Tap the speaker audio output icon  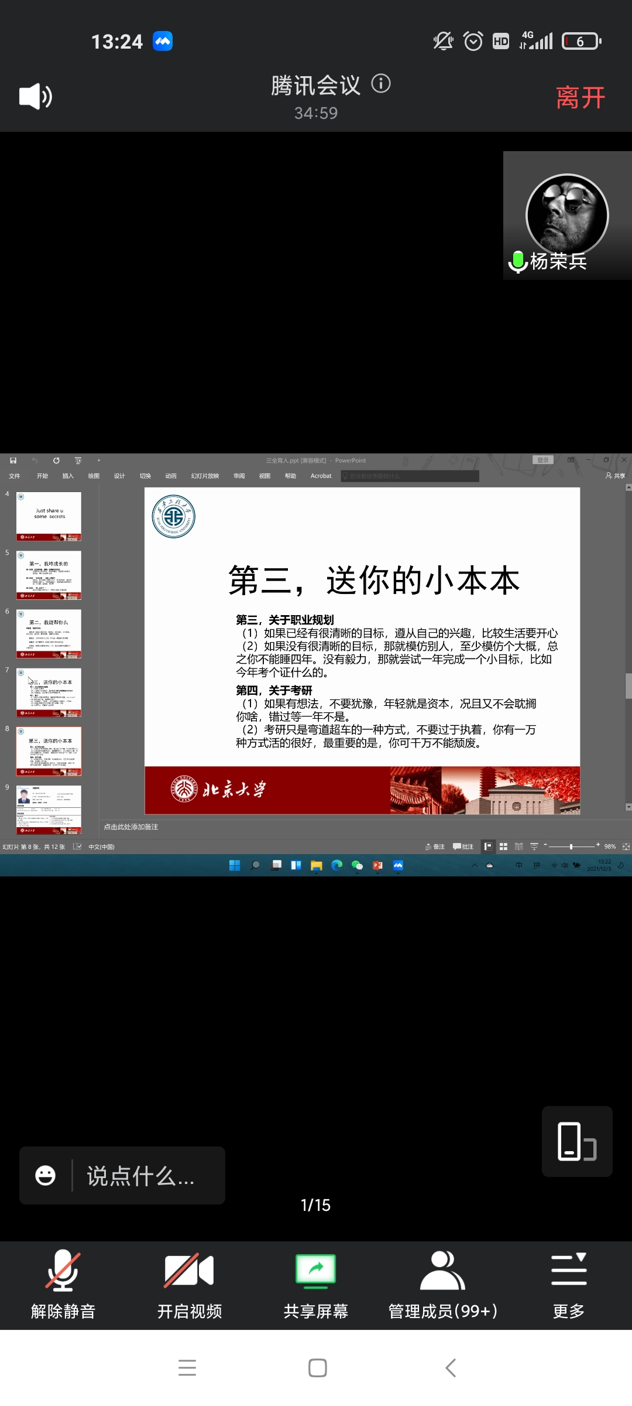pyautogui.click(x=36, y=96)
